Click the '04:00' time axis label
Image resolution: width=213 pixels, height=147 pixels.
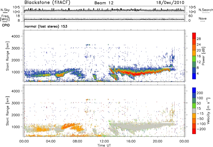(x=51, y=141)
